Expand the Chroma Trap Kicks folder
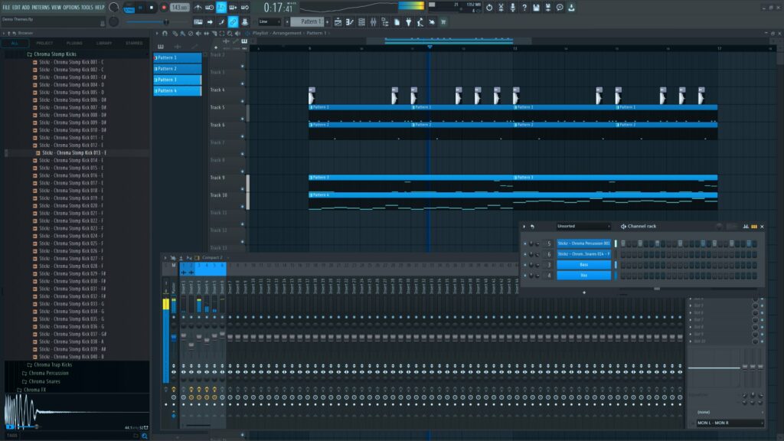Image resolution: width=784 pixels, height=441 pixels. coord(50,365)
